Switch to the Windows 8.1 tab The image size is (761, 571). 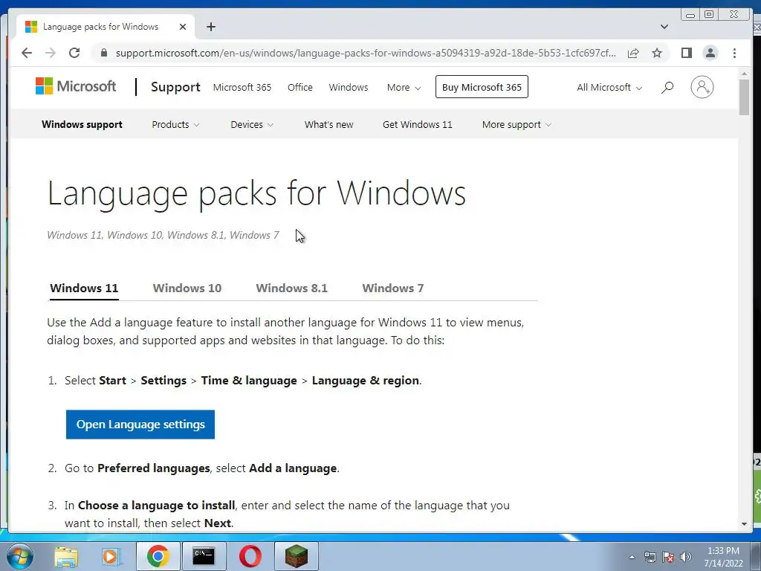(291, 288)
